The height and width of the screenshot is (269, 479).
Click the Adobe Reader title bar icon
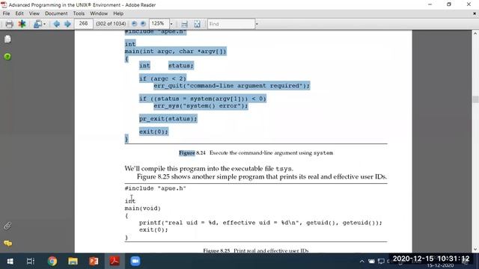(x=4, y=5)
